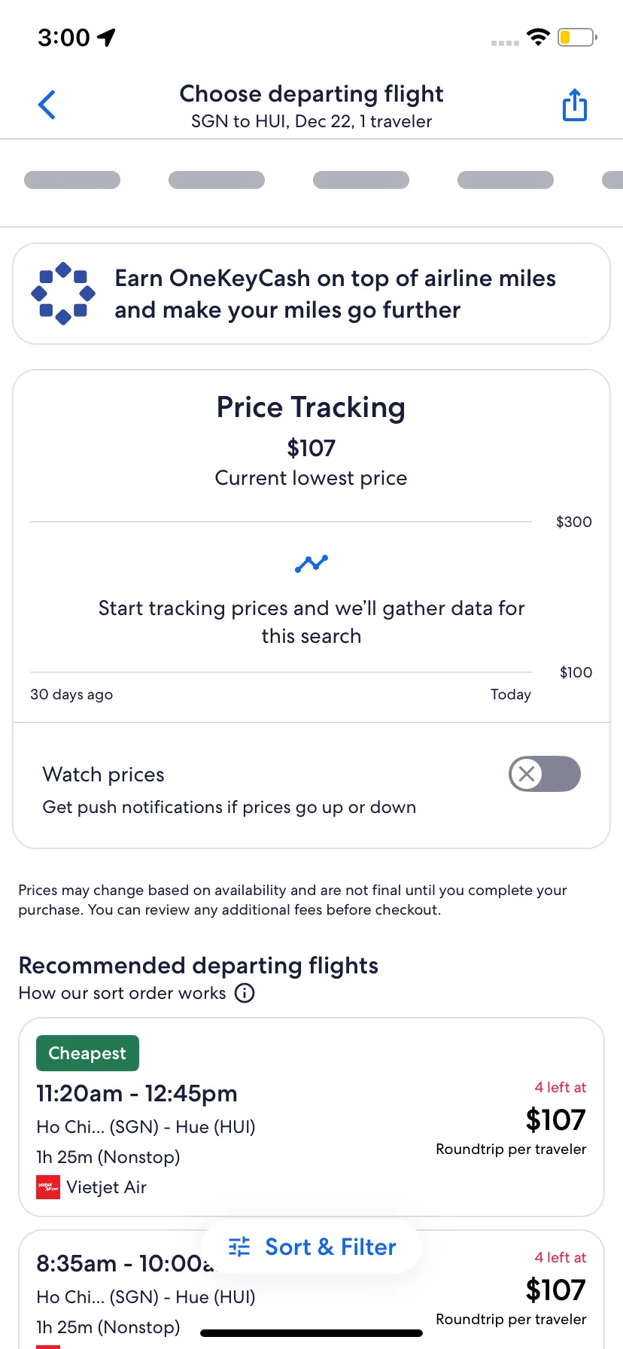623x1349 pixels.
Task: Tap the Sort & Filter sliders icon
Action: (x=239, y=1247)
